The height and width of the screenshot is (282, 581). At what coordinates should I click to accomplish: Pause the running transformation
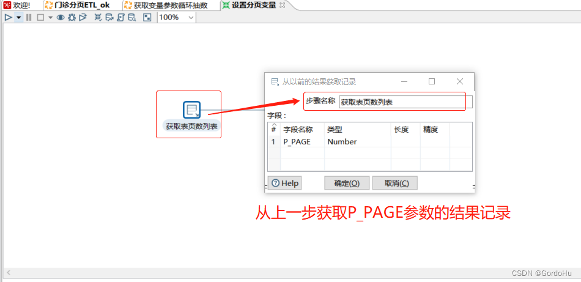tap(29, 17)
